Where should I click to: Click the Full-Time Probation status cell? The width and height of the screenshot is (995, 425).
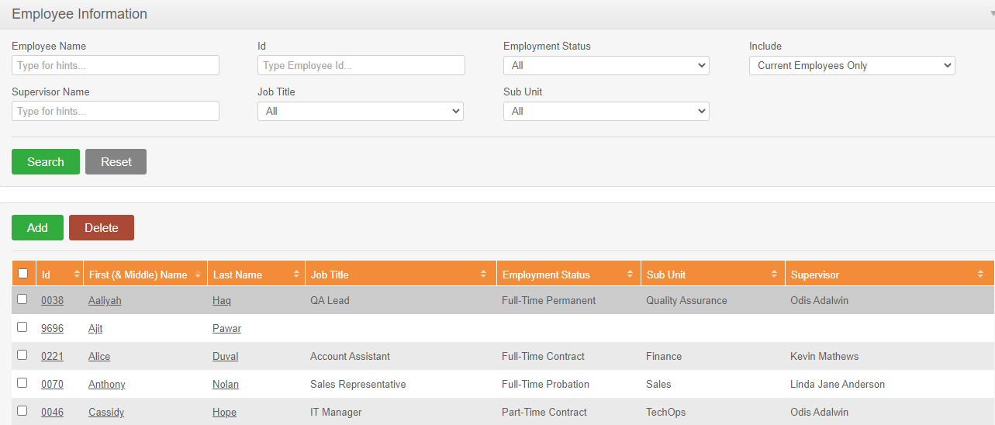pyautogui.click(x=545, y=385)
